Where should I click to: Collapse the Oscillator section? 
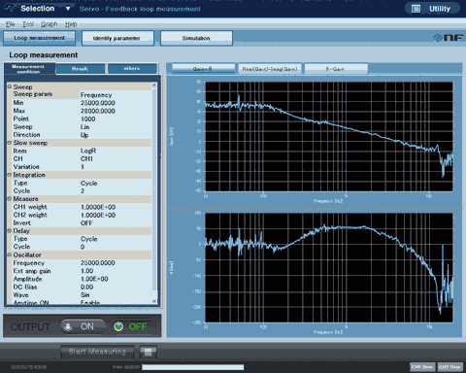[10, 254]
